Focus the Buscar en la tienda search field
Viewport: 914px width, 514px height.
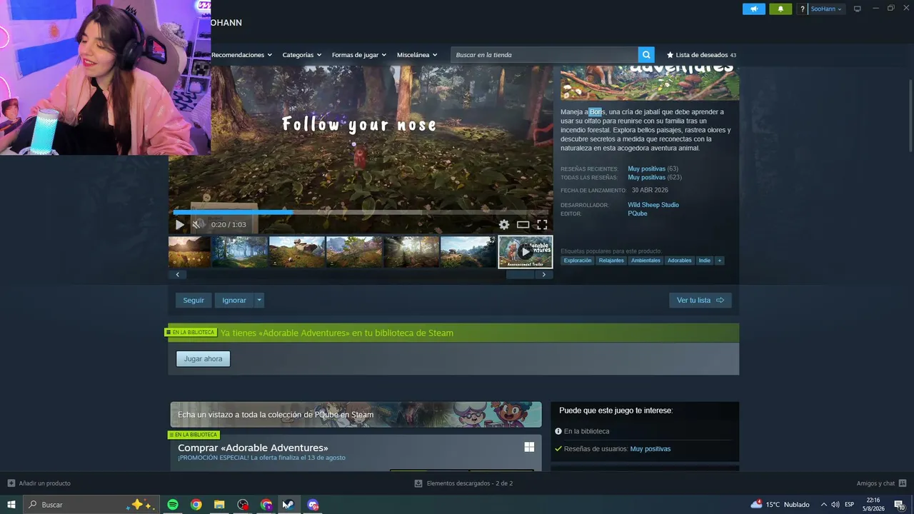[x=545, y=55]
